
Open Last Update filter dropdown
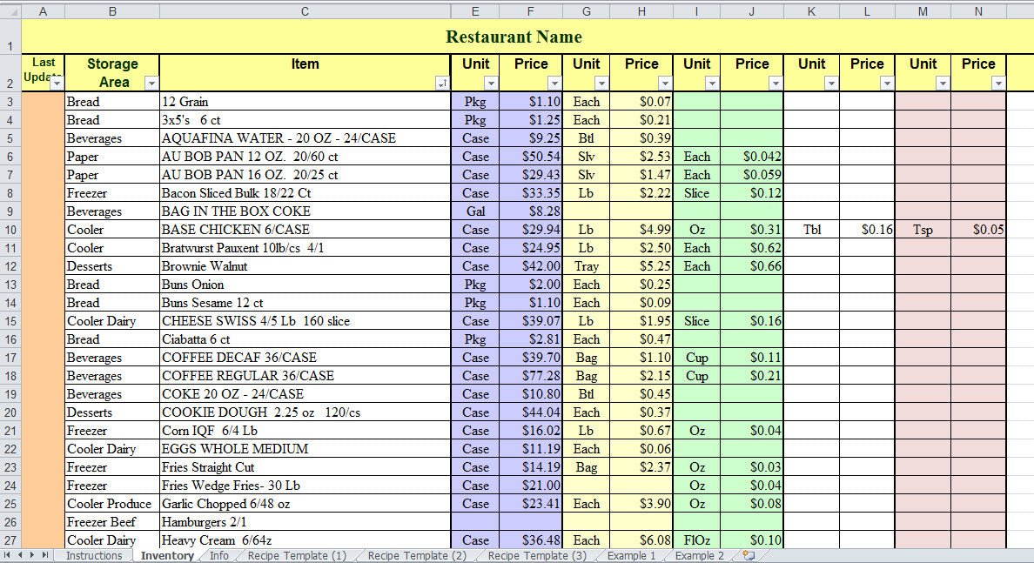pyautogui.click(x=57, y=83)
